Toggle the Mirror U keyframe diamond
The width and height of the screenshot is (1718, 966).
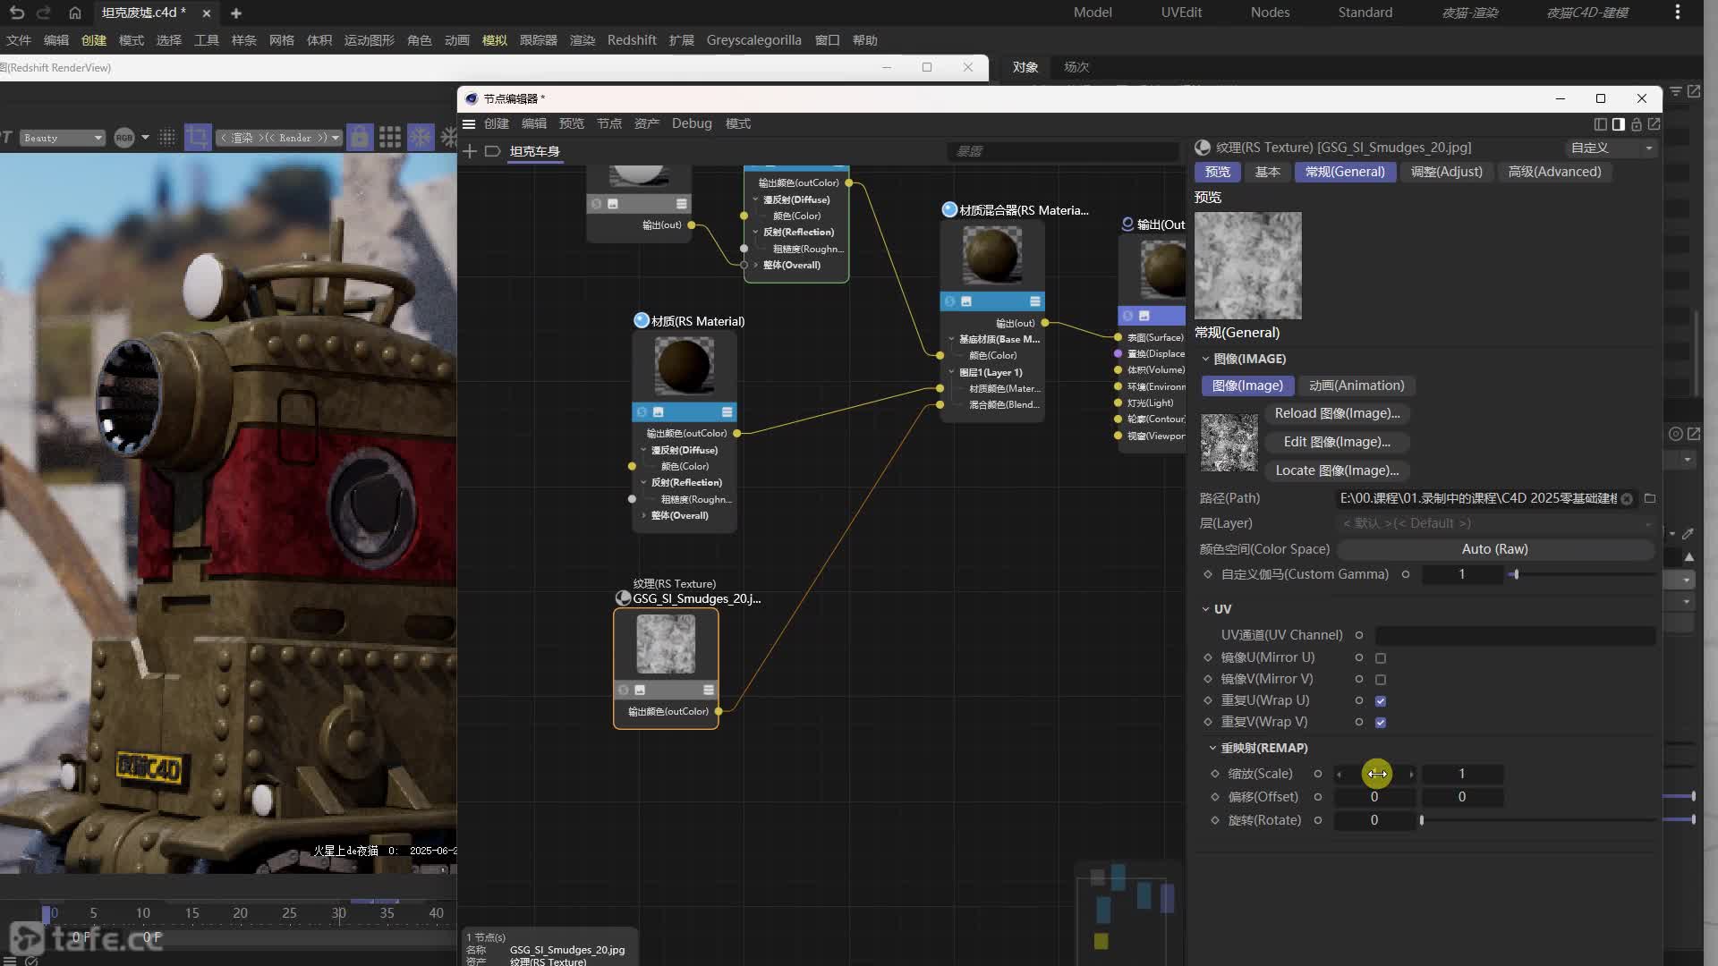pos(1208,657)
